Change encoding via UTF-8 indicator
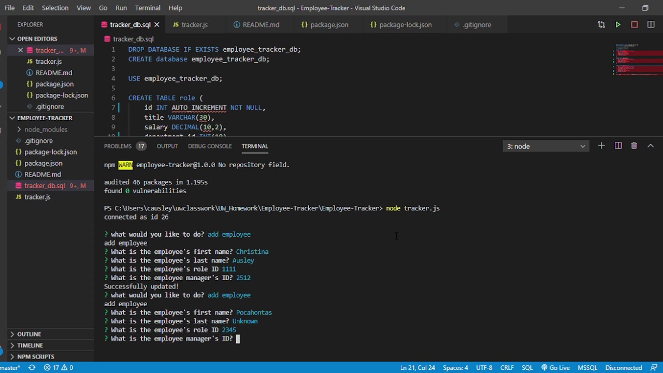Image resolution: width=663 pixels, height=373 pixels. (x=484, y=367)
